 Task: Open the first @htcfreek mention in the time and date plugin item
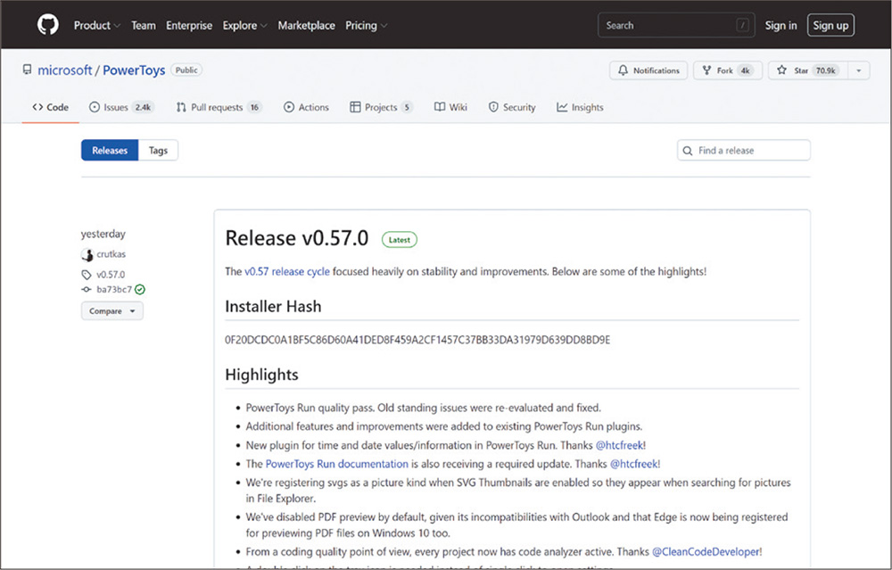pos(620,445)
